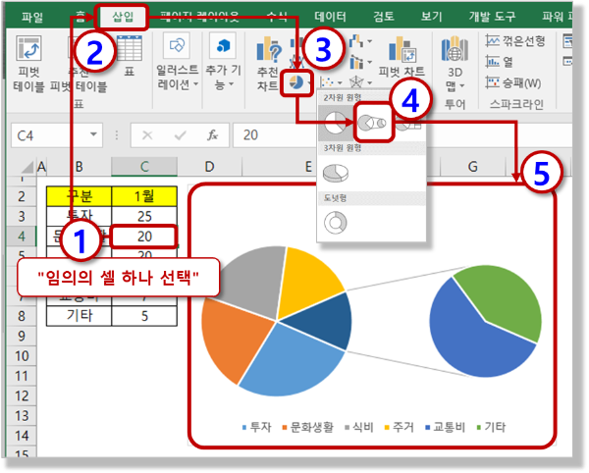Click the 기타 cell in row 8
This screenshot has width=589, height=473.
[80, 316]
